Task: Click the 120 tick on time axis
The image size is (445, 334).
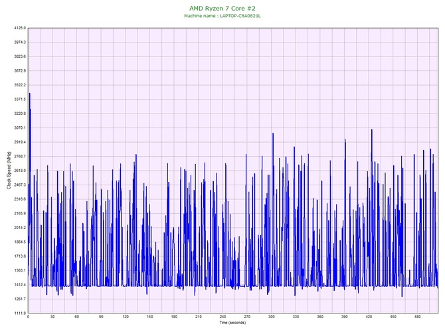Action: pyautogui.click(x=126, y=317)
